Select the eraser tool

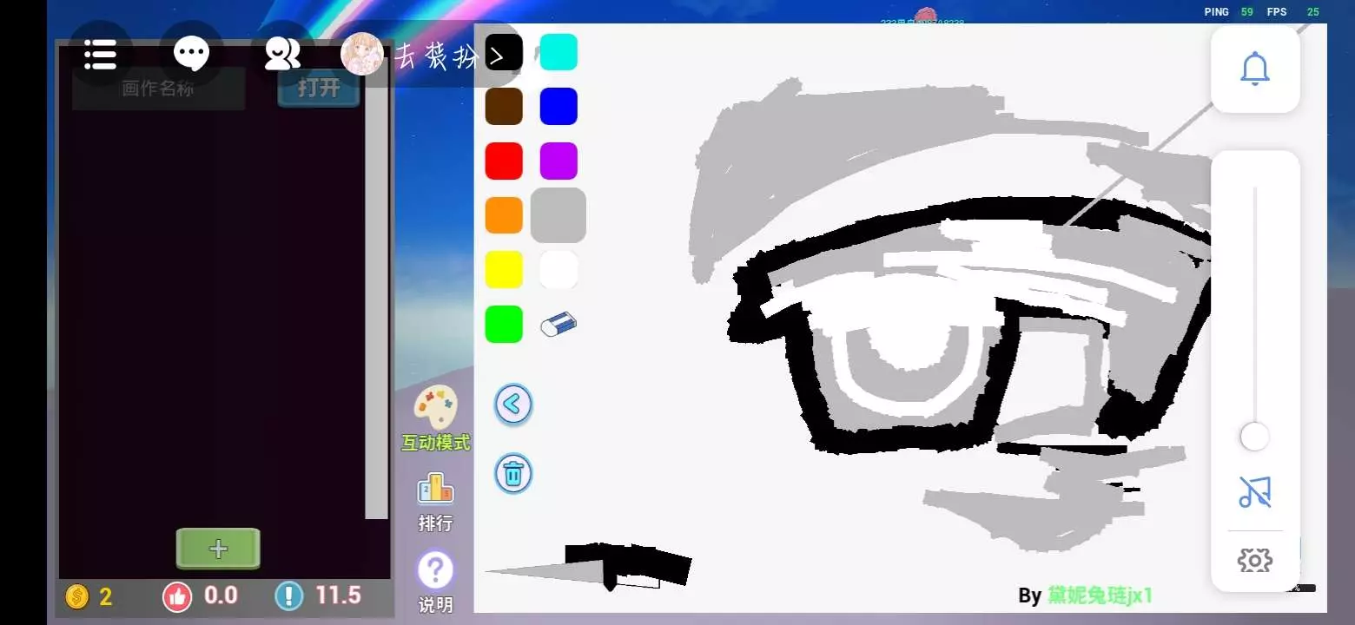pos(559,325)
